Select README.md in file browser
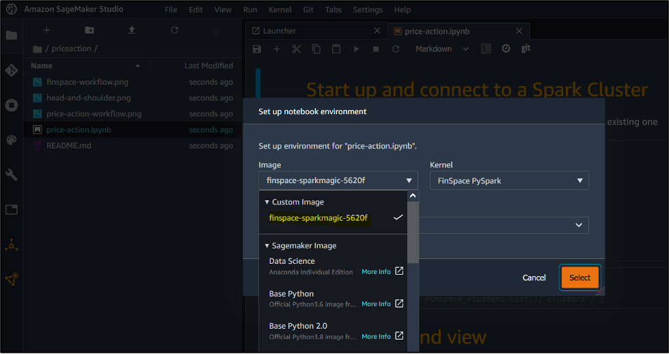 point(133,146)
